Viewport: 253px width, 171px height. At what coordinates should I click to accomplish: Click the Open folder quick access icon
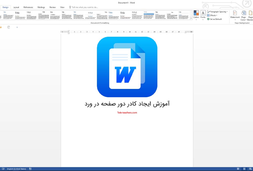(x=1, y=27)
